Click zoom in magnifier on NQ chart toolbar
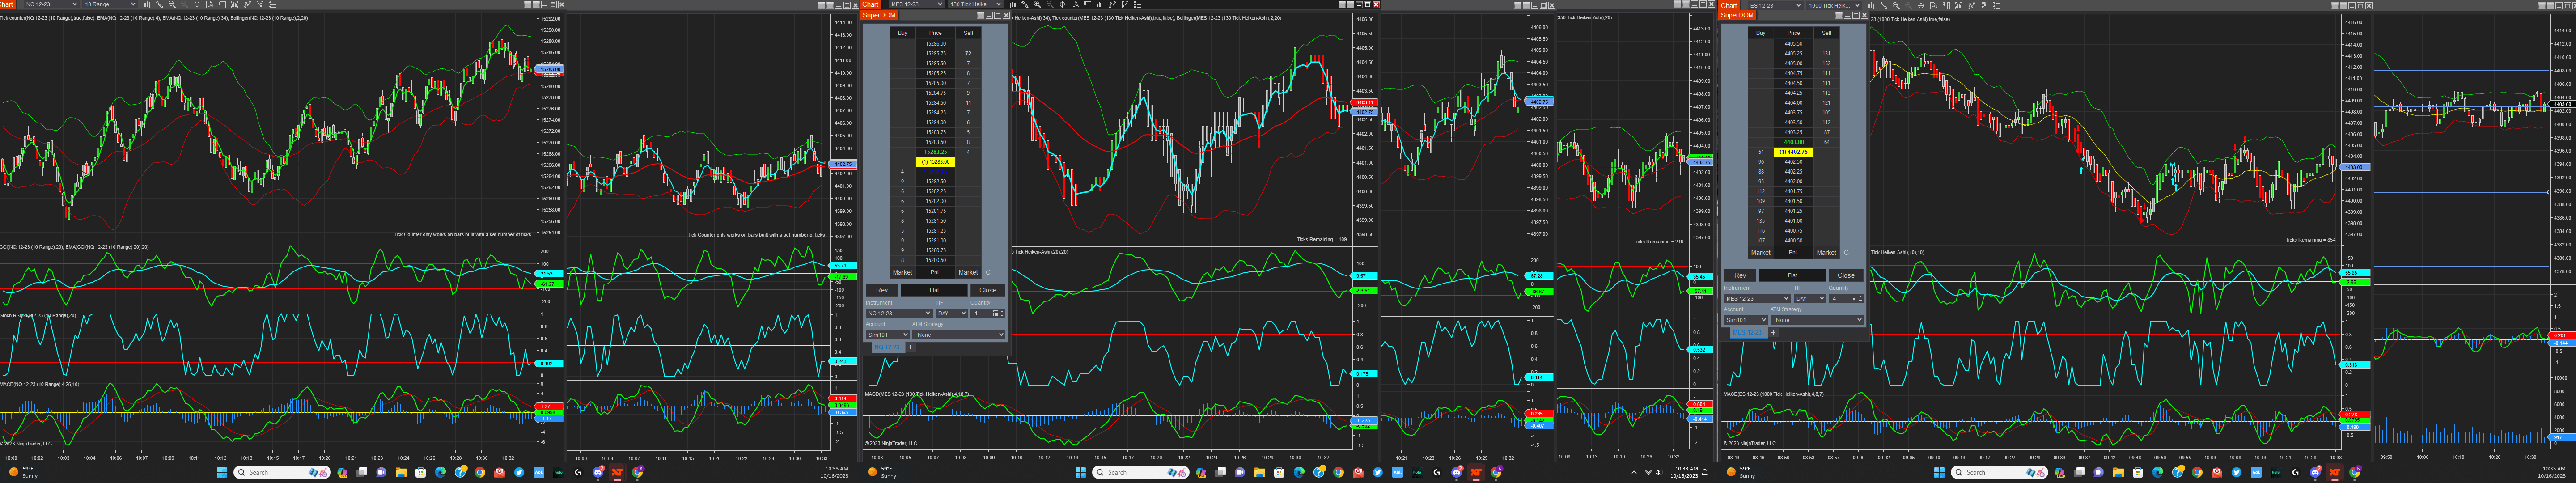This screenshot has width=2576, height=483. coord(172,5)
